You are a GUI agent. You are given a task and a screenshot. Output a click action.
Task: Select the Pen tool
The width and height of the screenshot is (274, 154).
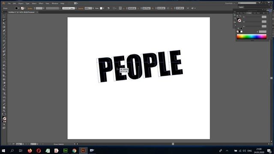4,30
